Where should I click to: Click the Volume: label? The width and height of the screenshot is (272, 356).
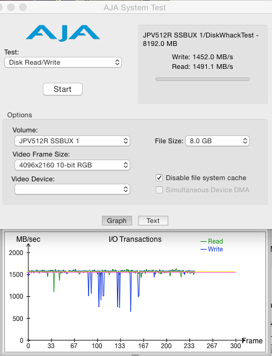click(x=25, y=130)
